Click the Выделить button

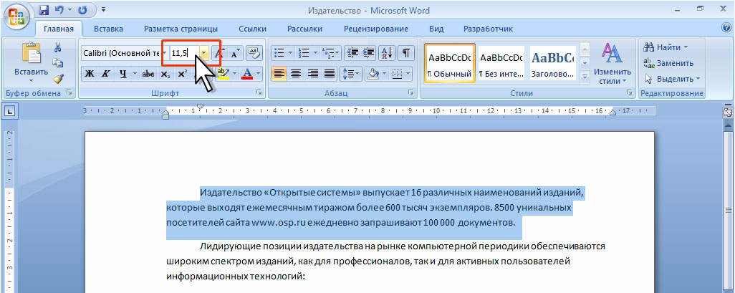point(672,78)
